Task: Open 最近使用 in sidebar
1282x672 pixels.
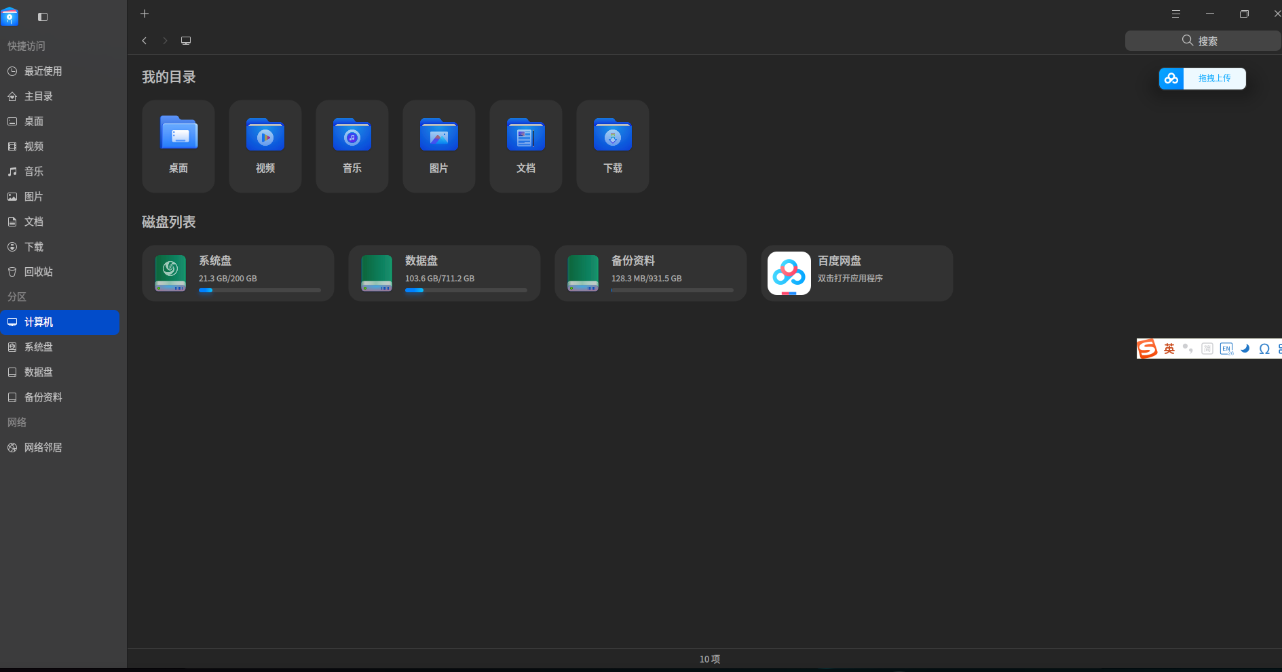Action: point(60,71)
